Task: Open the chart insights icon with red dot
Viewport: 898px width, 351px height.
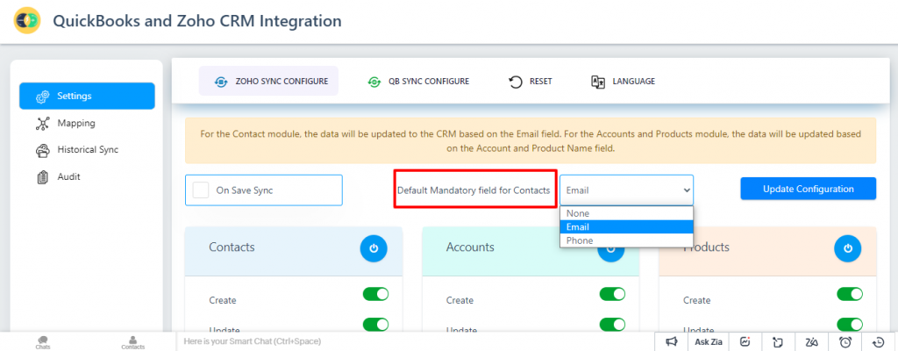Action: [x=745, y=341]
